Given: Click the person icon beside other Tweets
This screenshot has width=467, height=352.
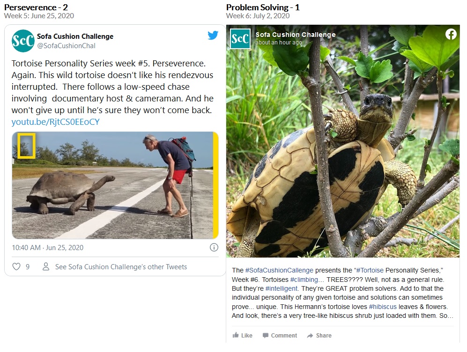Looking at the screenshot, I should 46,267.
